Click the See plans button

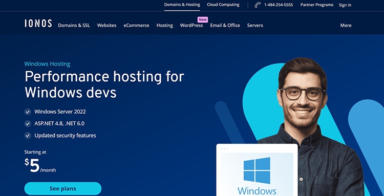62,189
